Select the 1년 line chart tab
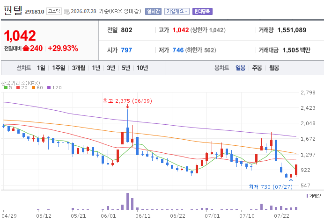This screenshot has width=324, height=221. pyautogui.click(x=96, y=68)
